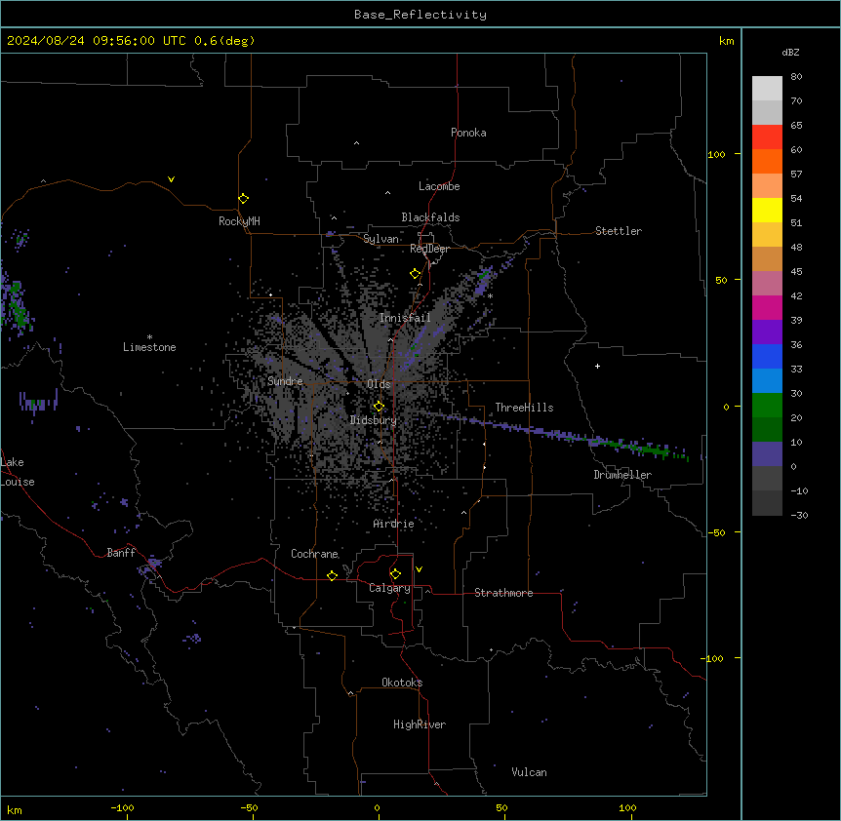Select the red-orange 65 dBZ legend color
The image size is (841, 821).
coord(767,137)
